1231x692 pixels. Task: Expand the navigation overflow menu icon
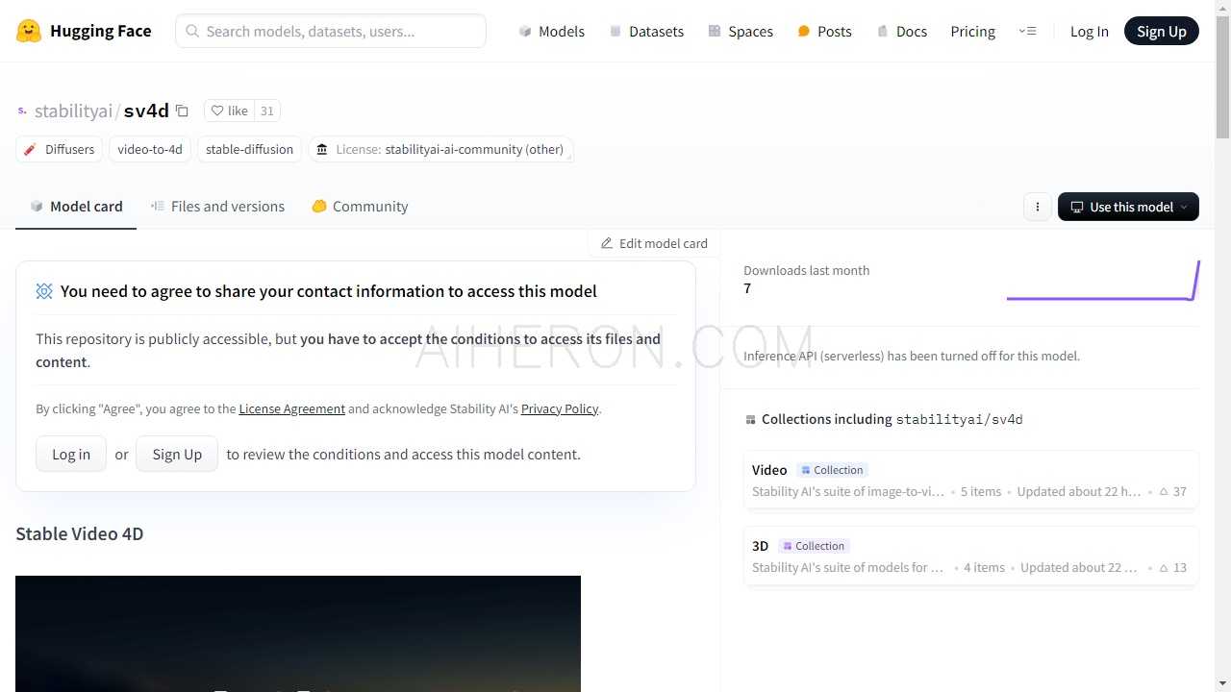[x=1027, y=31]
